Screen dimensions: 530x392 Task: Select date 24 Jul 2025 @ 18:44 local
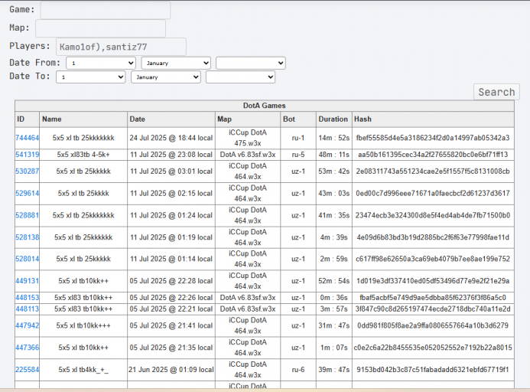click(x=171, y=138)
